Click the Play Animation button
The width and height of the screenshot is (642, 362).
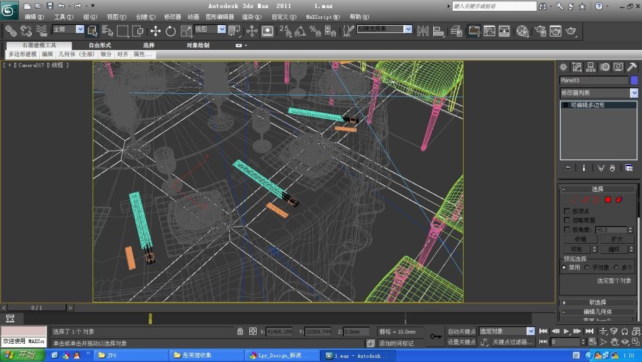point(566,331)
